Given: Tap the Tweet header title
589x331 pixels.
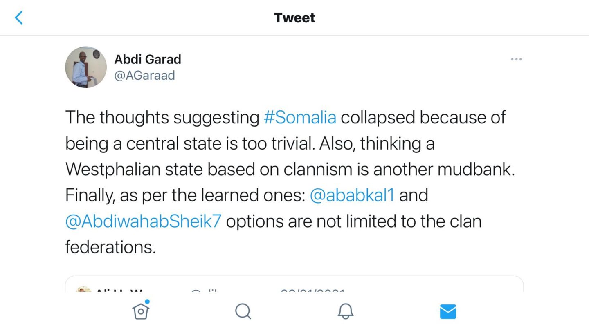Looking at the screenshot, I should (x=294, y=18).
